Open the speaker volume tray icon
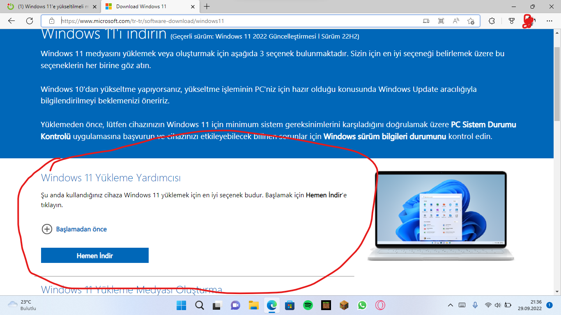The width and height of the screenshot is (561, 315). [497, 305]
